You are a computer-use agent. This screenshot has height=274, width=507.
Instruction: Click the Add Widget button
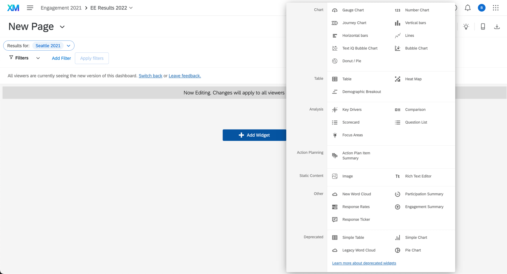[254, 135]
